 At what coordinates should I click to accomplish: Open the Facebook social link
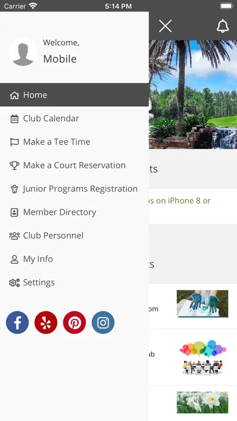[18, 322]
